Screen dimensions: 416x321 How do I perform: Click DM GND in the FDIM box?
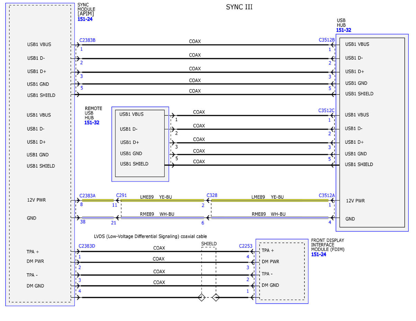270,285
